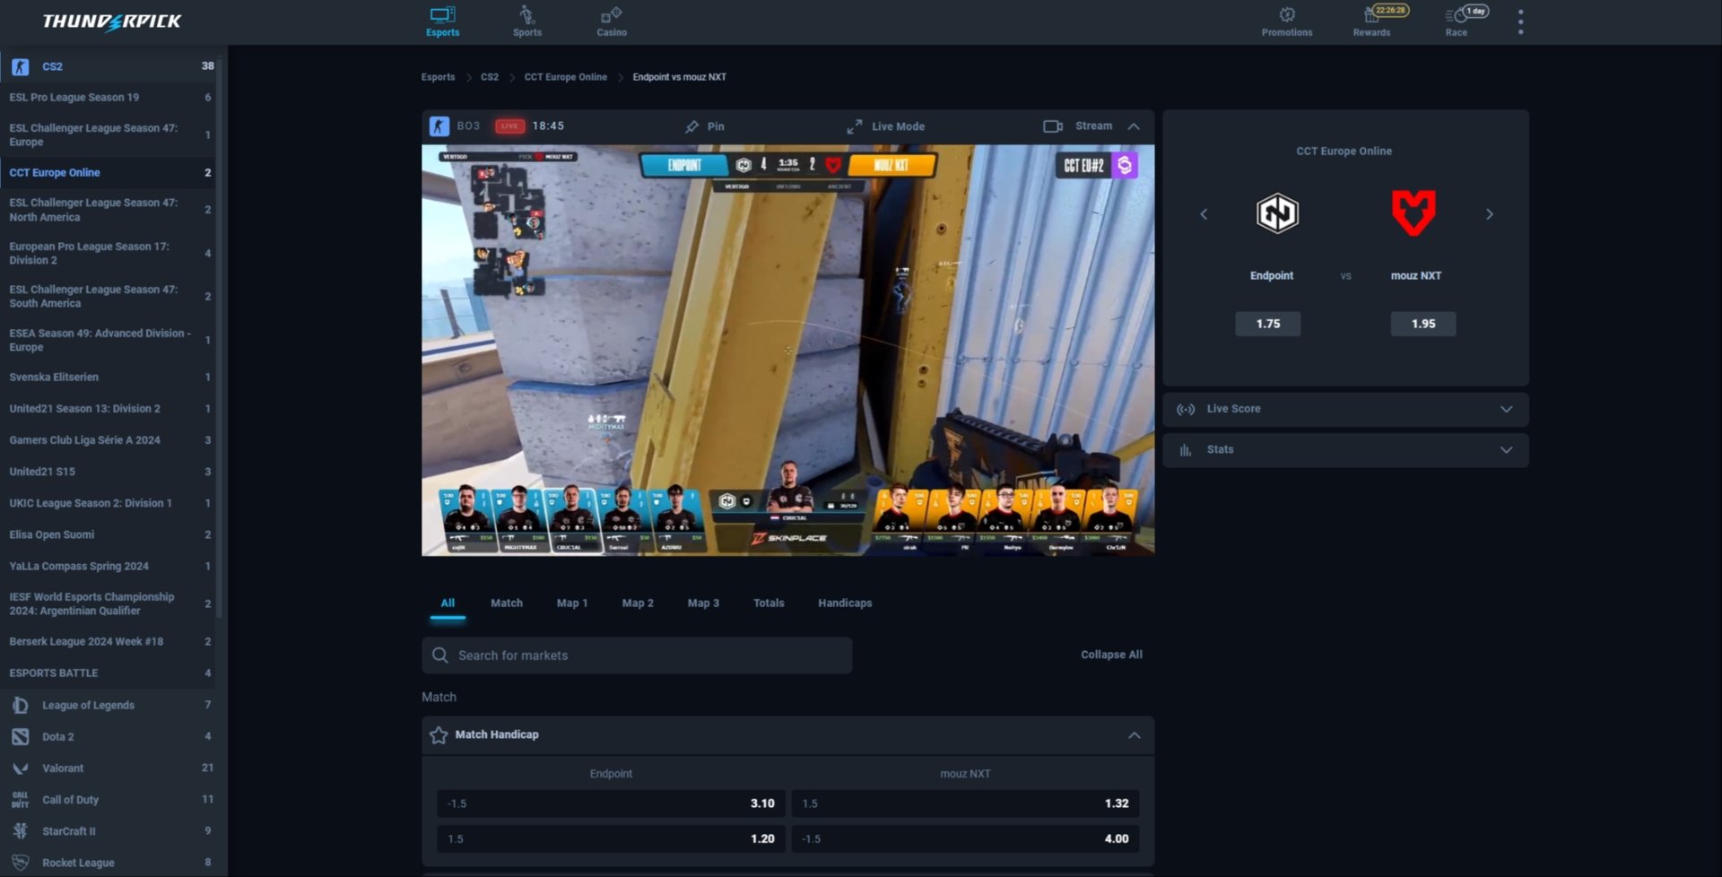Click the mouz NXT team logo
The height and width of the screenshot is (877, 1722).
(x=1413, y=213)
